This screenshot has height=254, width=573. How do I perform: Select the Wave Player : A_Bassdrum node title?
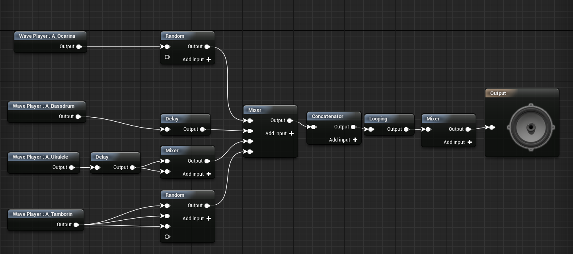coord(43,106)
